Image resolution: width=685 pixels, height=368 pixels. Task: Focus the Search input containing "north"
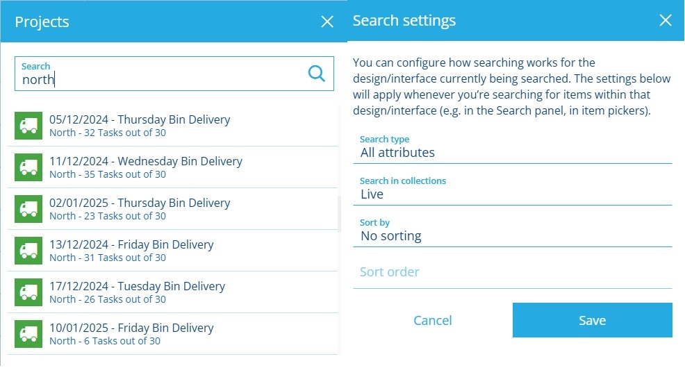pyautogui.click(x=160, y=79)
